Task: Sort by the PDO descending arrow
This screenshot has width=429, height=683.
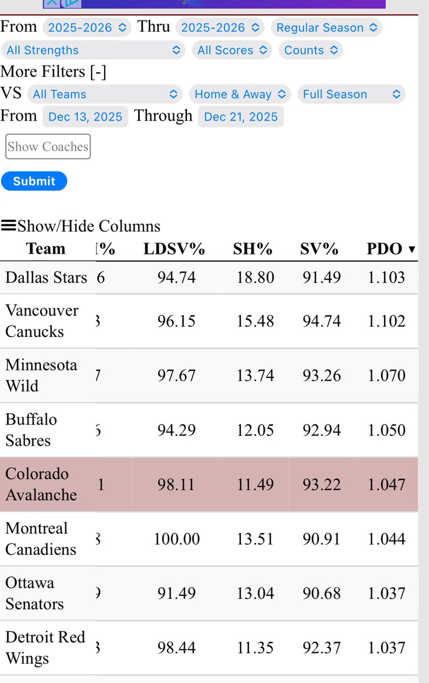Action: coord(412,249)
